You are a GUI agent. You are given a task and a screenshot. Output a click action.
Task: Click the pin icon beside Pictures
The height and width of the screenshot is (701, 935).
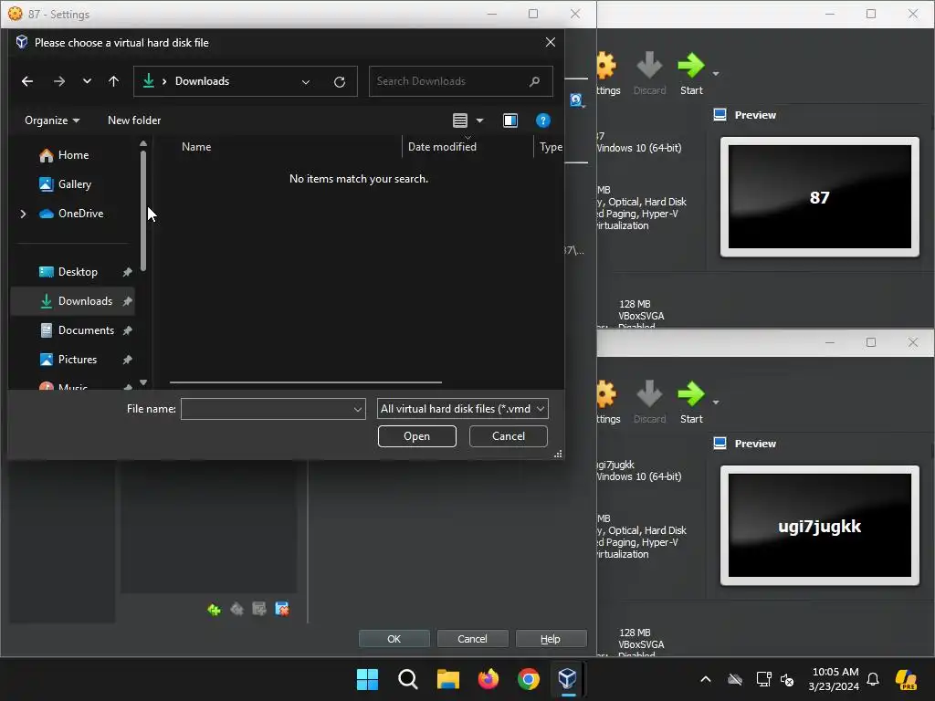pos(127,360)
